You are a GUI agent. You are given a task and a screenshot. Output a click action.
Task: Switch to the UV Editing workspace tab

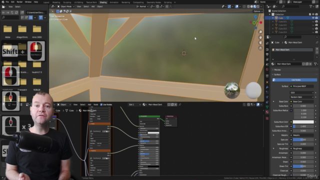78,2
